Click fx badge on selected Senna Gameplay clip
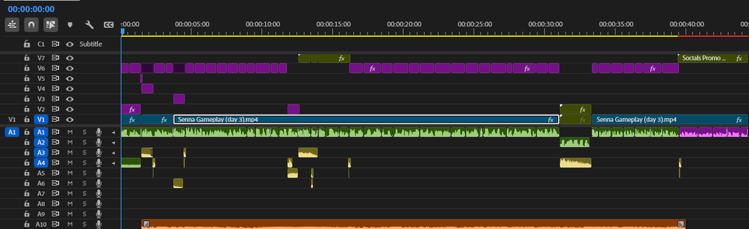The image size is (749, 229). click(x=551, y=119)
